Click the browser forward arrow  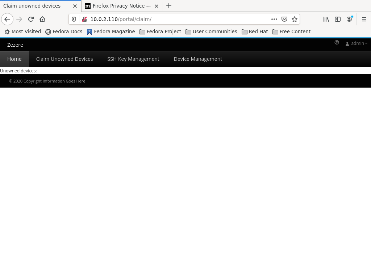(19, 19)
